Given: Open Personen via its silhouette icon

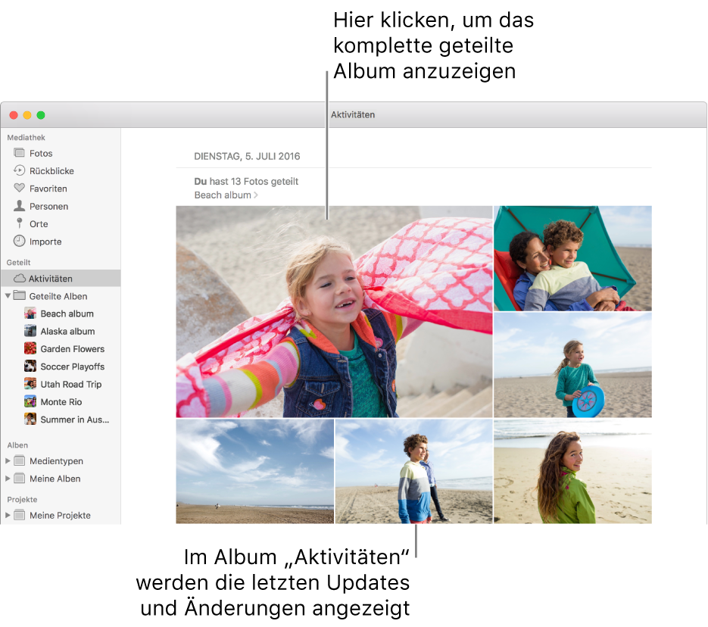Looking at the screenshot, I should 20,206.
